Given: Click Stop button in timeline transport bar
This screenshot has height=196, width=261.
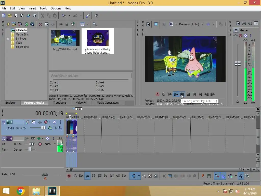Looking at the screenshot, I should [100, 176].
